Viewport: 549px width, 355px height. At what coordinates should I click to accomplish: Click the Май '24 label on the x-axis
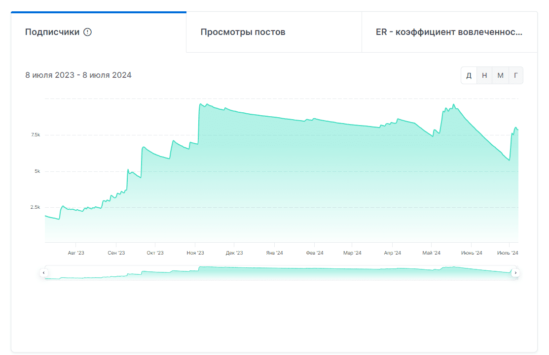pyautogui.click(x=431, y=253)
